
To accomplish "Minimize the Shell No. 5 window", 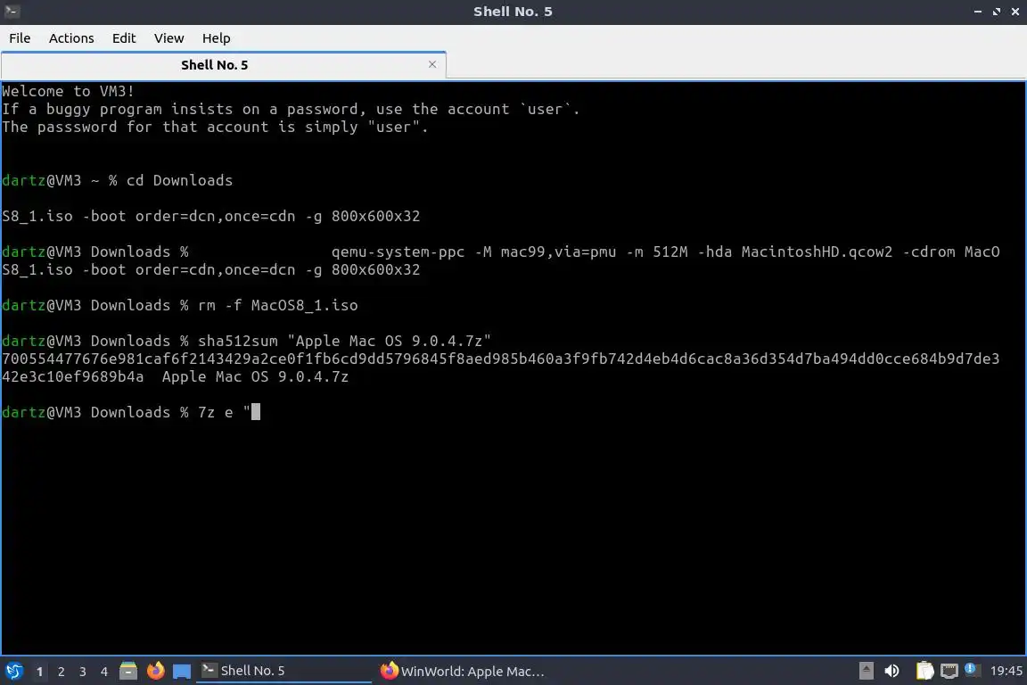I will (978, 11).
